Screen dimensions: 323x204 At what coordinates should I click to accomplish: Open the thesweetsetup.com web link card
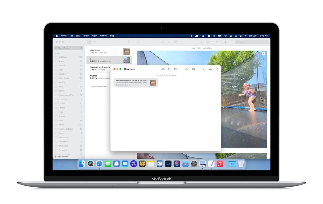(x=136, y=83)
